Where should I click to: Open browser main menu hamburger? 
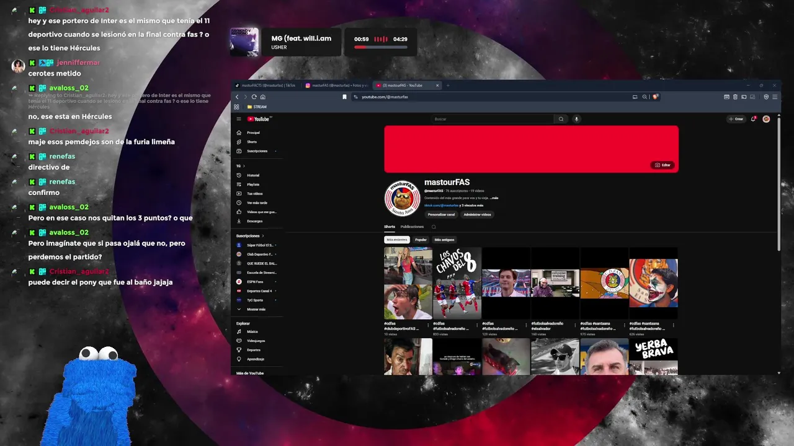tap(775, 97)
